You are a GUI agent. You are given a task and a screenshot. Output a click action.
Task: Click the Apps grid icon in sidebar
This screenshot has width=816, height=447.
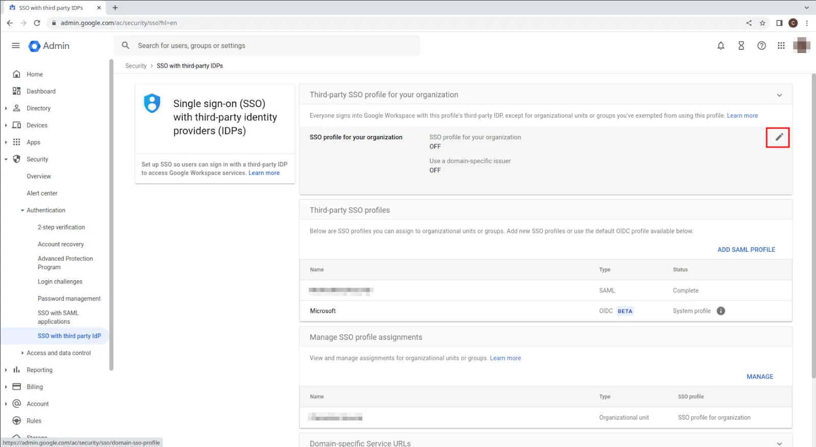pyautogui.click(x=16, y=142)
